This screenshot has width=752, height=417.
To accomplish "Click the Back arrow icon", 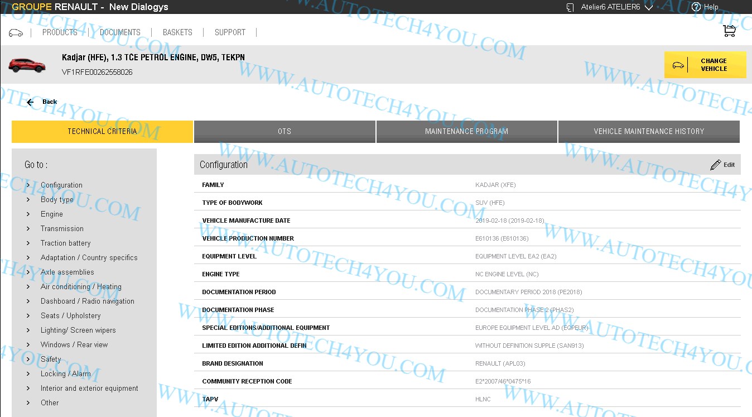I will coord(29,102).
